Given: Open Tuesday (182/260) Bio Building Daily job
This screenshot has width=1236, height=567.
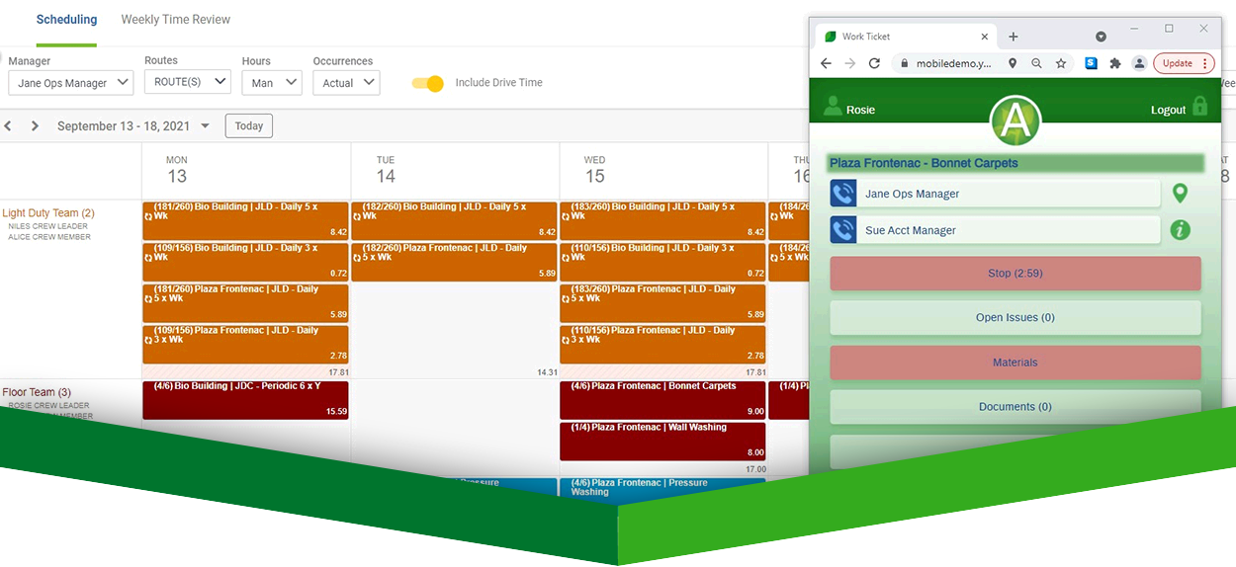Looking at the screenshot, I should 455,220.
